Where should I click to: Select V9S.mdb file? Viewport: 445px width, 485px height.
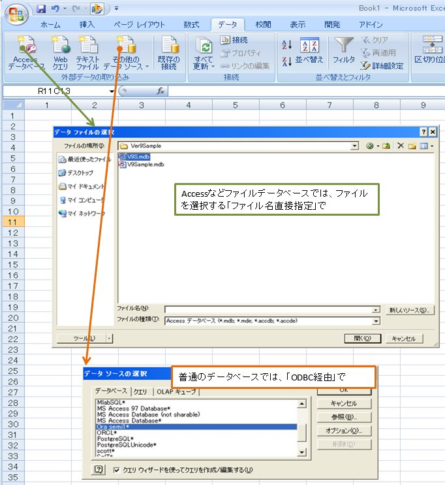pos(134,156)
